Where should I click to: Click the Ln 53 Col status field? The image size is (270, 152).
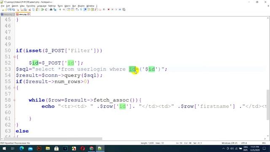point(189,143)
